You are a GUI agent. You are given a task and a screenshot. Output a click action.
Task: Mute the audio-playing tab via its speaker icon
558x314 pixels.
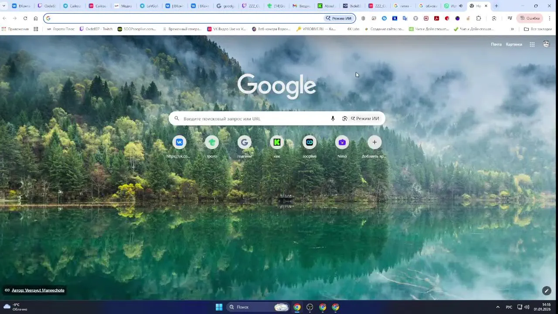click(461, 6)
